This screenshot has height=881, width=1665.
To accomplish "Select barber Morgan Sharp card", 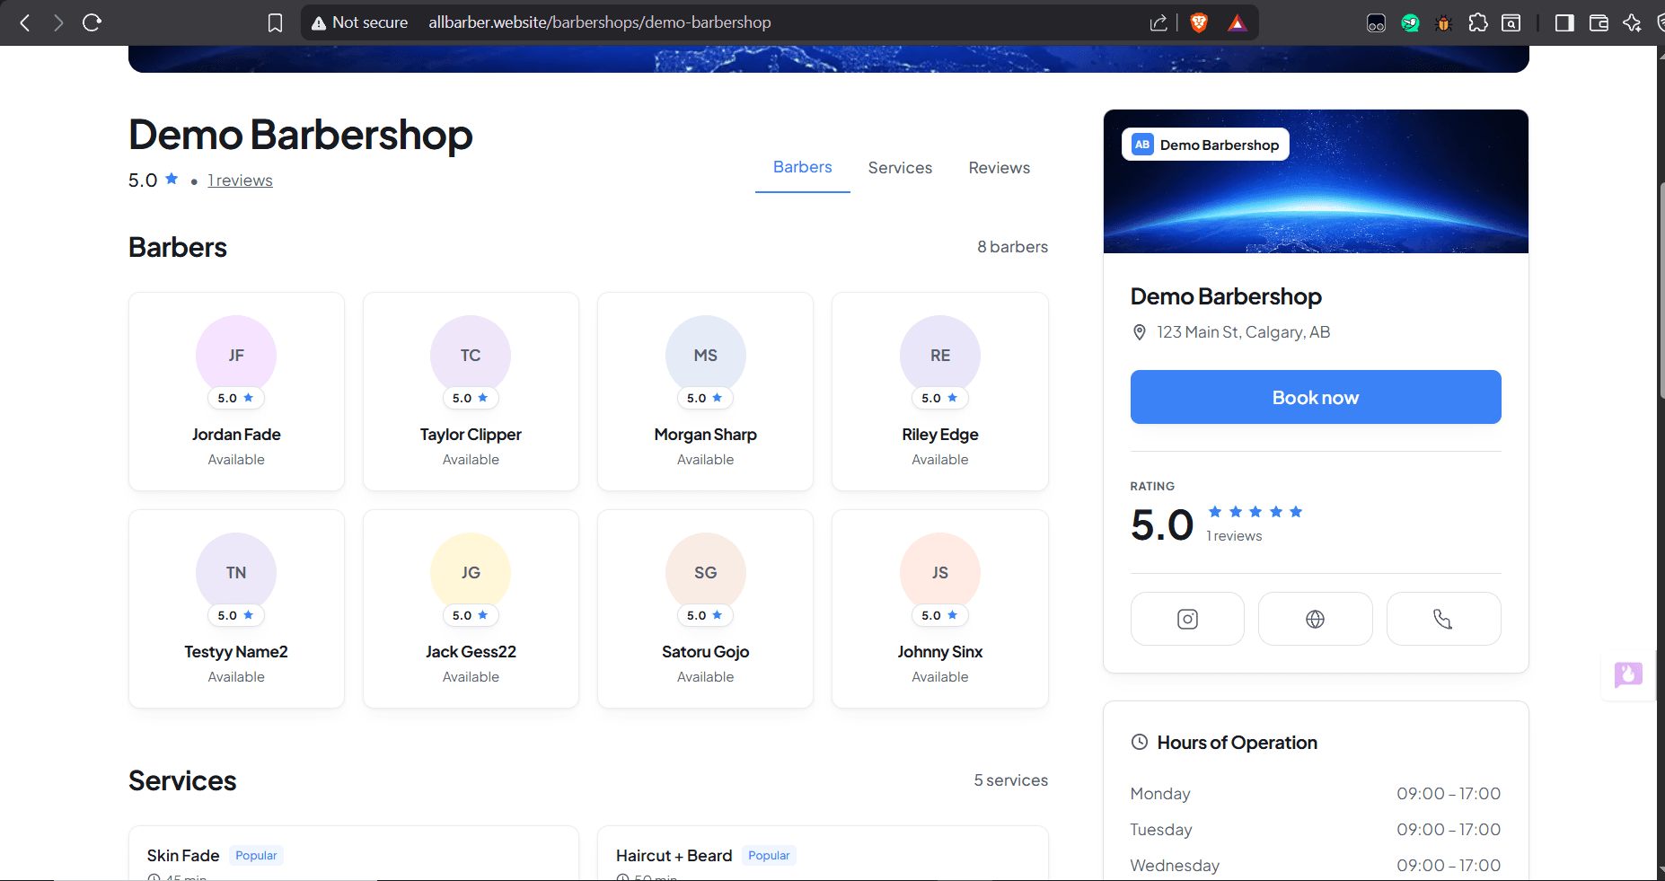I will click(x=705, y=392).
